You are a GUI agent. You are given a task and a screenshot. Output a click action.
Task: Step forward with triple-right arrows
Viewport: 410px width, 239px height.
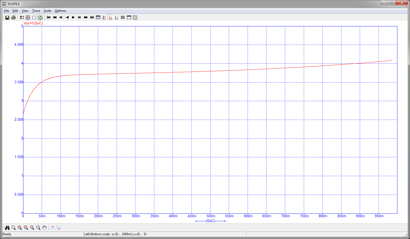click(x=86, y=17)
